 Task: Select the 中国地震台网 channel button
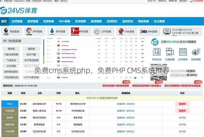pyautogui.click(x=11, y=77)
